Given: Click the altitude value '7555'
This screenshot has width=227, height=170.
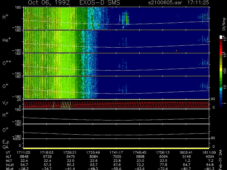Looking at the screenshot, I should pos(117,157).
